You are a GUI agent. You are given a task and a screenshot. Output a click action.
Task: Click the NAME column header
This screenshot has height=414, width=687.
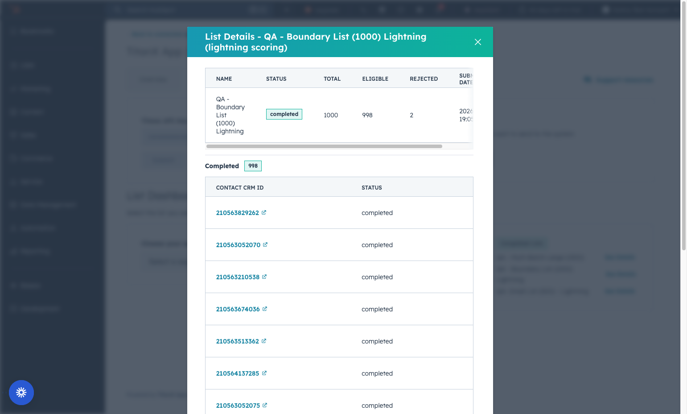[224, 79]
